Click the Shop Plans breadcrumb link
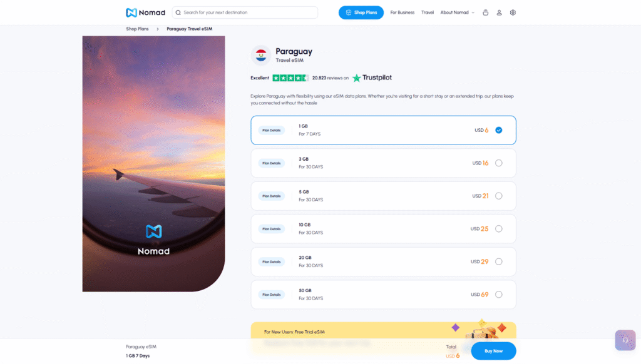Viewport: 641px width, 364px height. click(x=137, y=29)
